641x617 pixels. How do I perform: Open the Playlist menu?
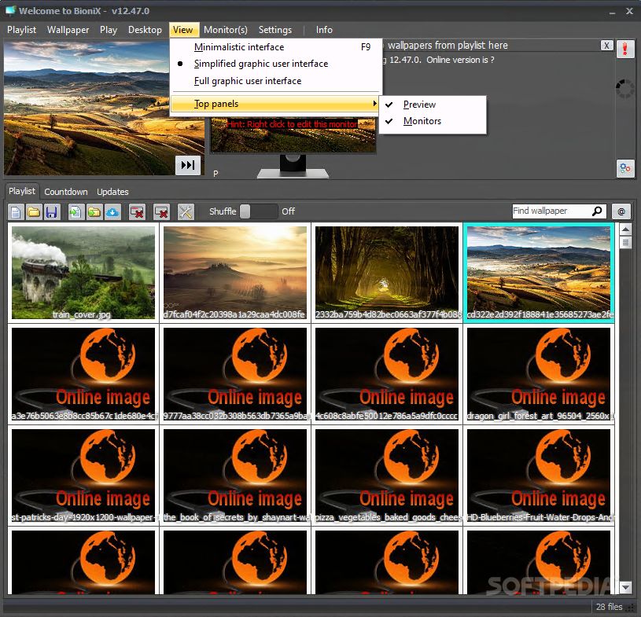pyautogui.click(x=22, y=30)
